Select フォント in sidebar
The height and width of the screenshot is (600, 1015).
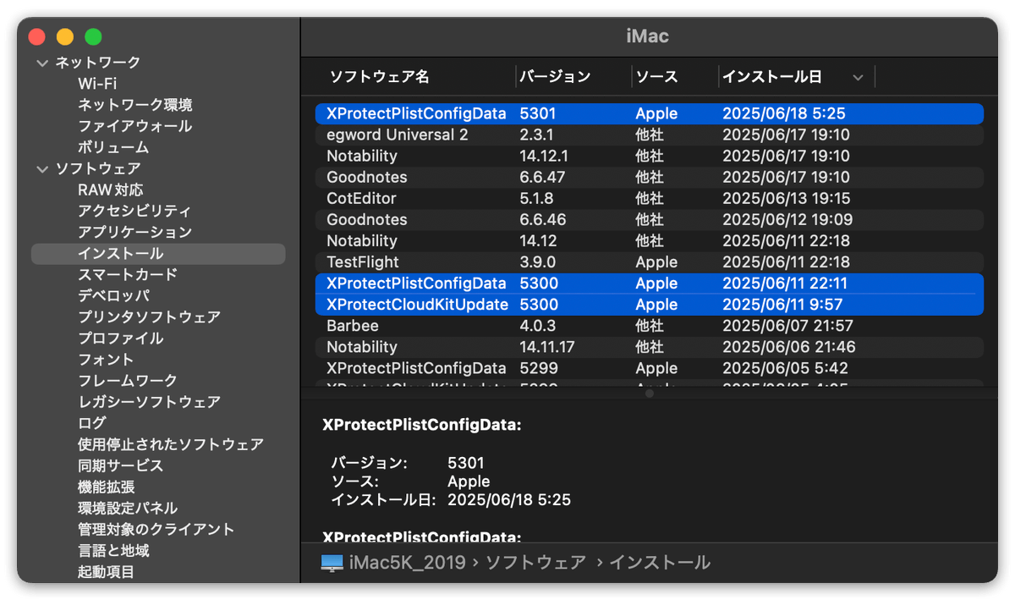[x=107, y=360]
